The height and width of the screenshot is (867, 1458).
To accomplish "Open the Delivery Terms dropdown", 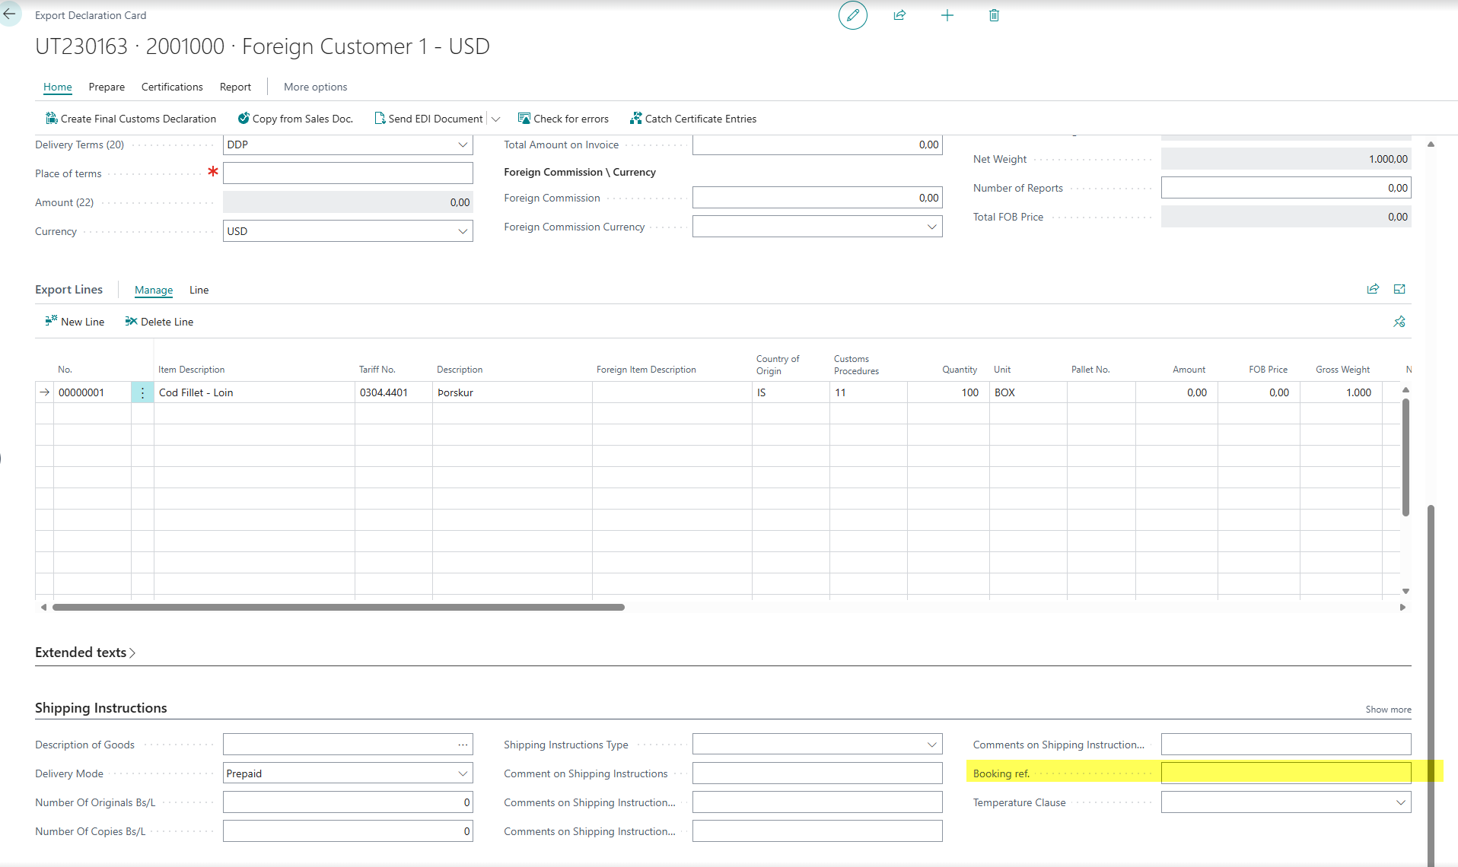I will click(462, 144).
